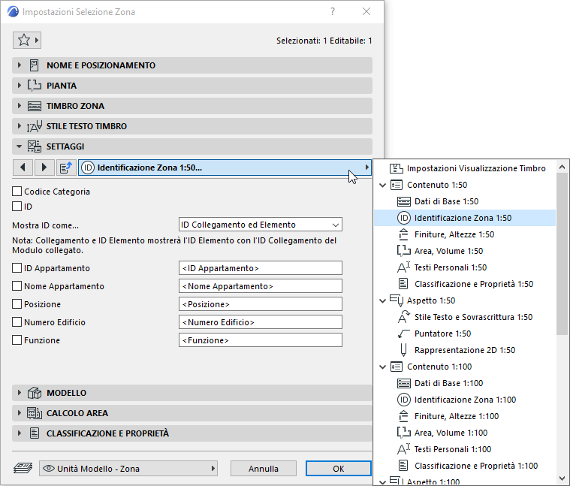The width and height of the screenshot is (570, 486).
Task: Expand the Pianta panel arrow
Action: (20, 86)
